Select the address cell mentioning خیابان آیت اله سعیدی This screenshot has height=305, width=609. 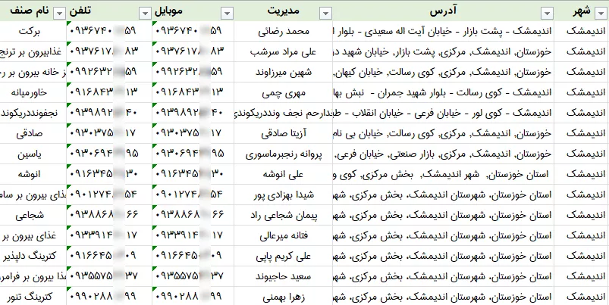pos(443,31)
